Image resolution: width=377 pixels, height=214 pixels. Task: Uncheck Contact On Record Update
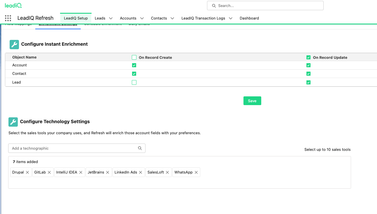tap(308, 74)
